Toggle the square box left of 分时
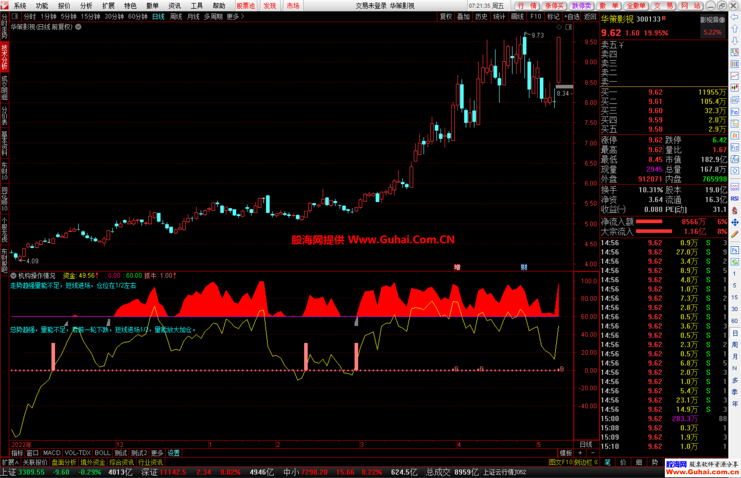This screenshot has height=478, width=741. tap(15, 16)
